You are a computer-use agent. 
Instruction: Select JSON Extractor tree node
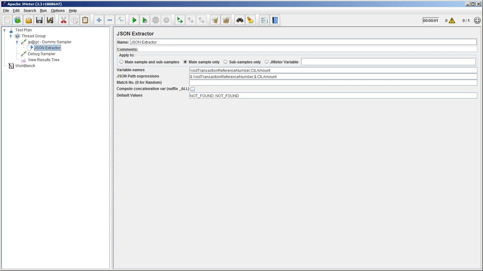pos(47,48)
